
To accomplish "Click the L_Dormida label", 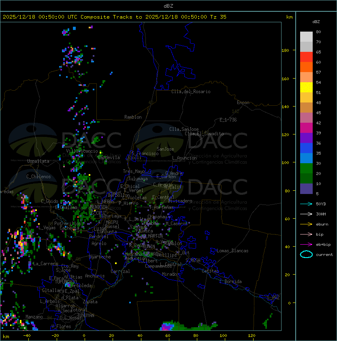I will [230, 281].
